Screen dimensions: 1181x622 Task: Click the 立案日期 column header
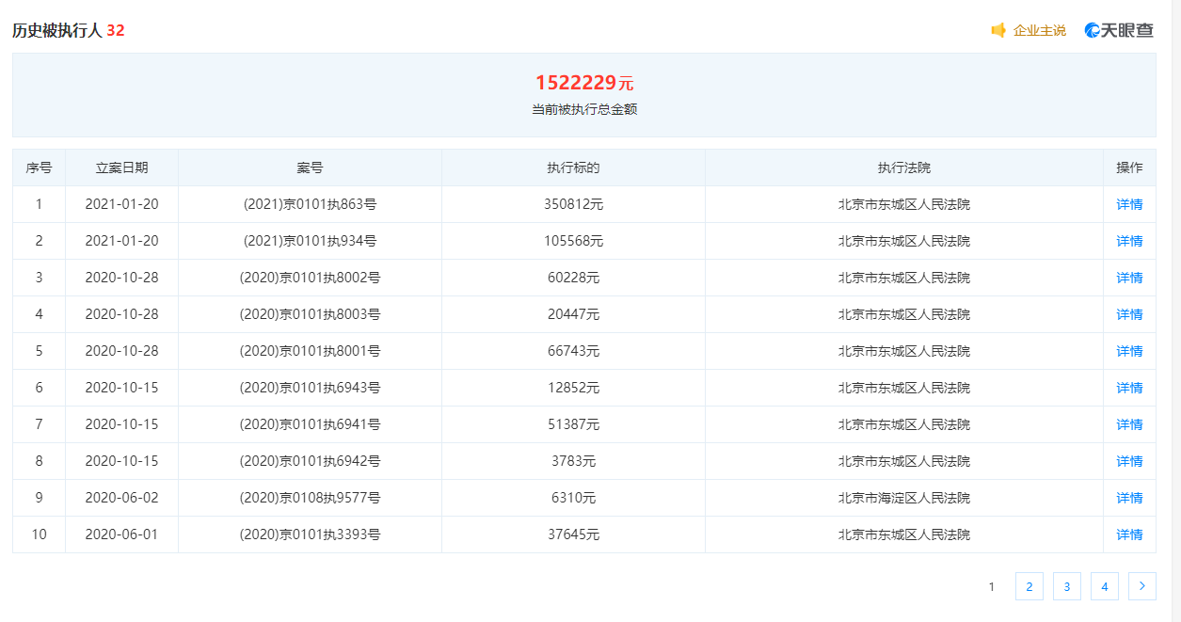pos(121,167)
